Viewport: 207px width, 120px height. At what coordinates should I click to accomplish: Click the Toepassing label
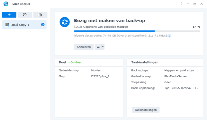(x=139, y=82)
